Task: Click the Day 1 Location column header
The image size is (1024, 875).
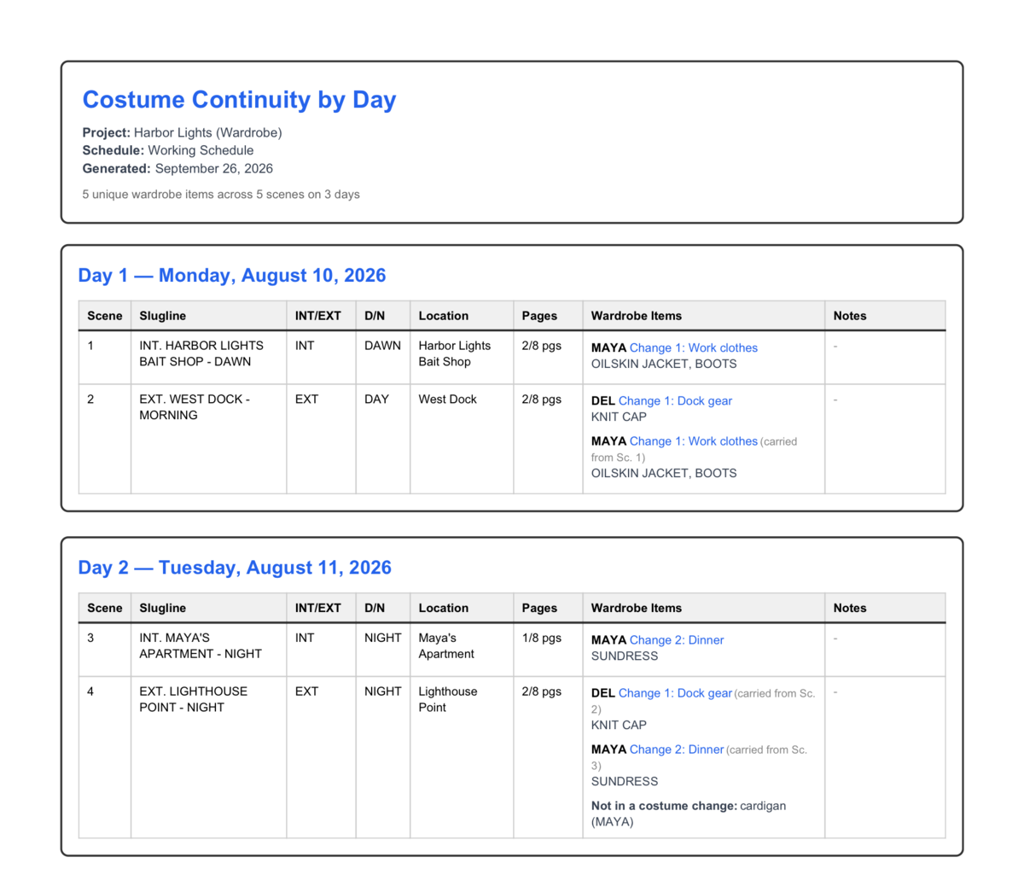Action: pos(462,316)
